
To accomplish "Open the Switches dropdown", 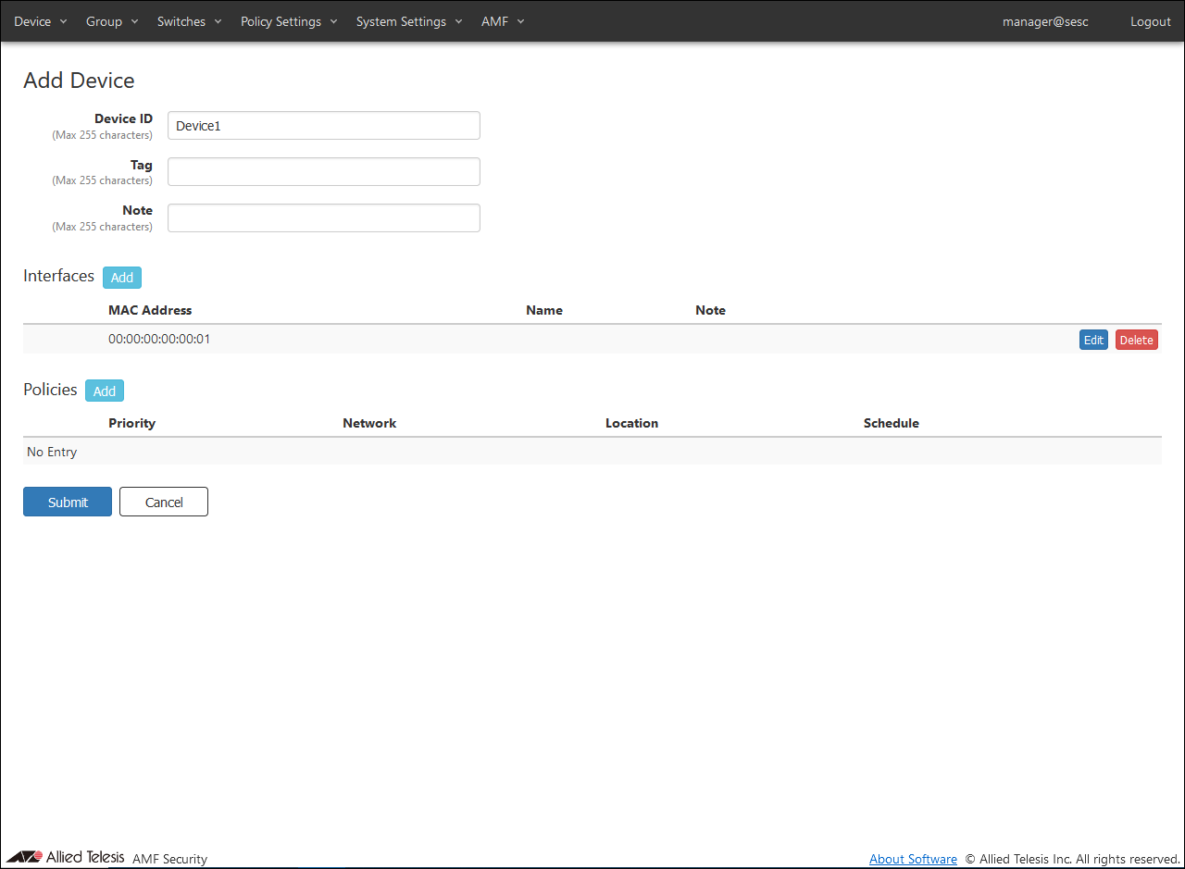I will pos(189,21).
